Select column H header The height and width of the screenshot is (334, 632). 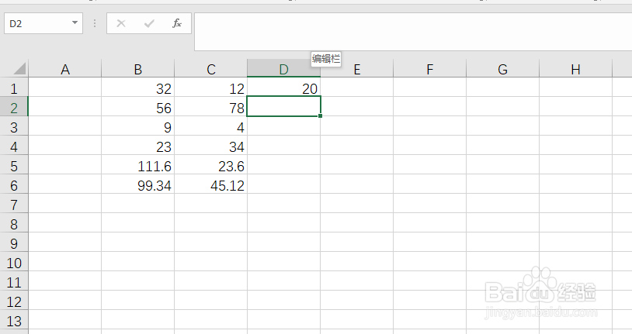[575, 68]
